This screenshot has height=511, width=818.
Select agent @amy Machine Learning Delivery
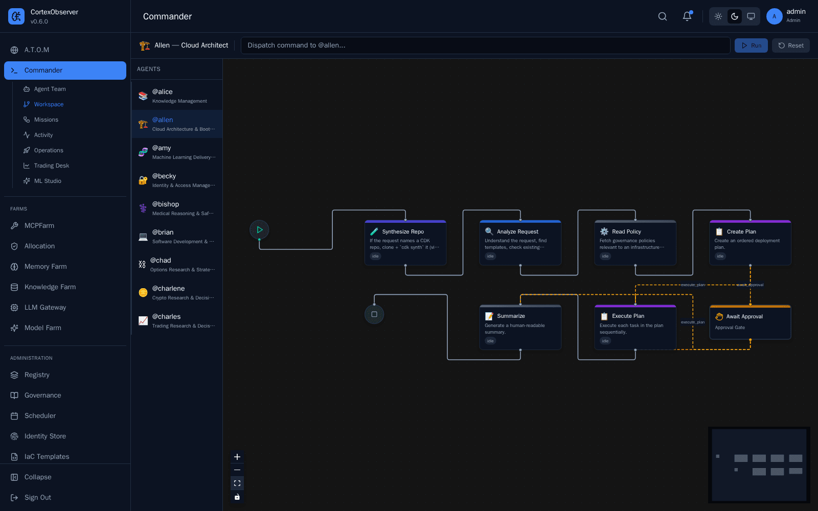pyautogui.click(x=177, y=152)
